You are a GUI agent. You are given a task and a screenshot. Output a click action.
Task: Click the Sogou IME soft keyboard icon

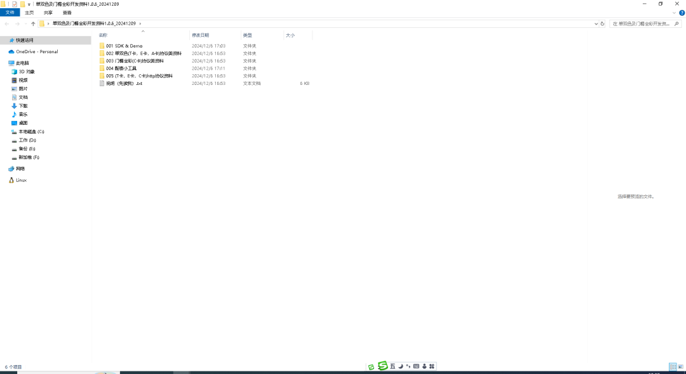pyautogui.click(x=416, y=366)
